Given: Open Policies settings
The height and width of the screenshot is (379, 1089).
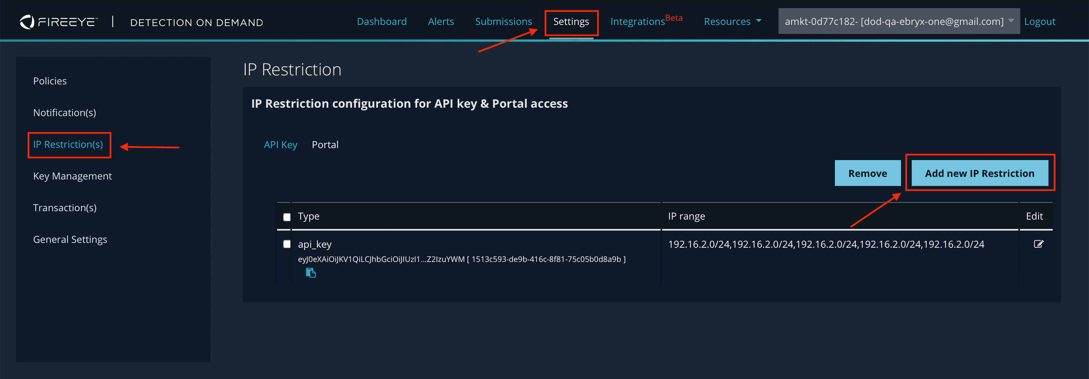Looking at the screenshot, I should [x=50, y=81].
